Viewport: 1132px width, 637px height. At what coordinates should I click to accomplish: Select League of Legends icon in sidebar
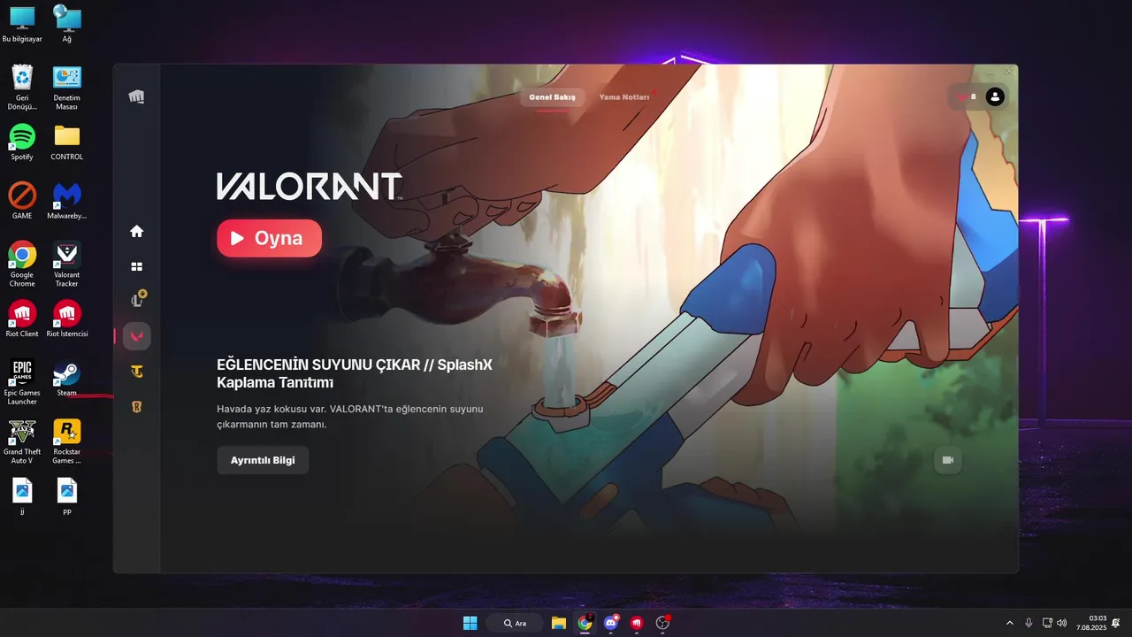point(137,300)
